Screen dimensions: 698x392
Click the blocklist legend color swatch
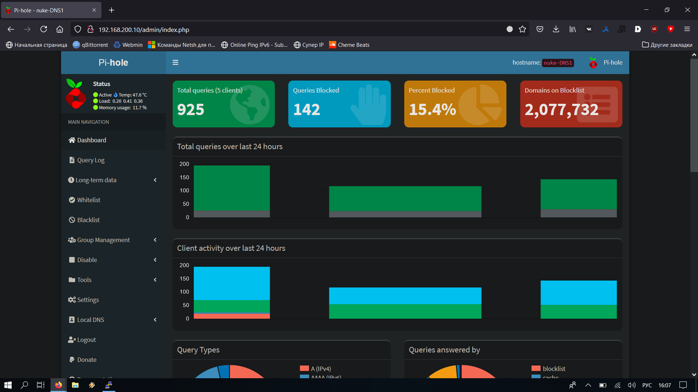coord(536,369)
